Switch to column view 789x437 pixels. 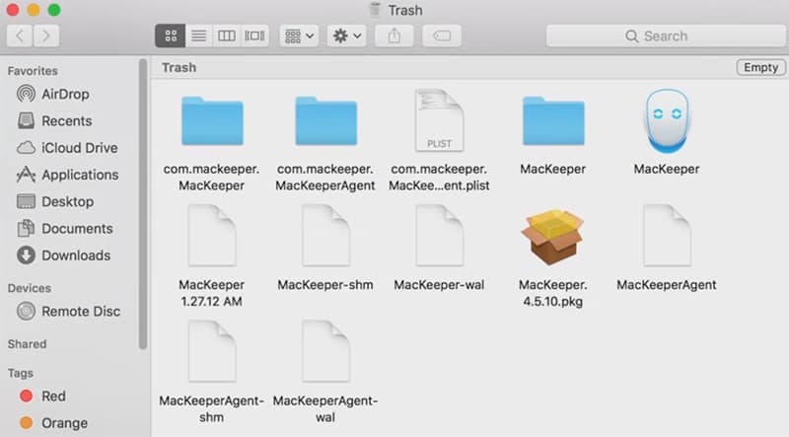pyautogui.click(x=227, y=36)
